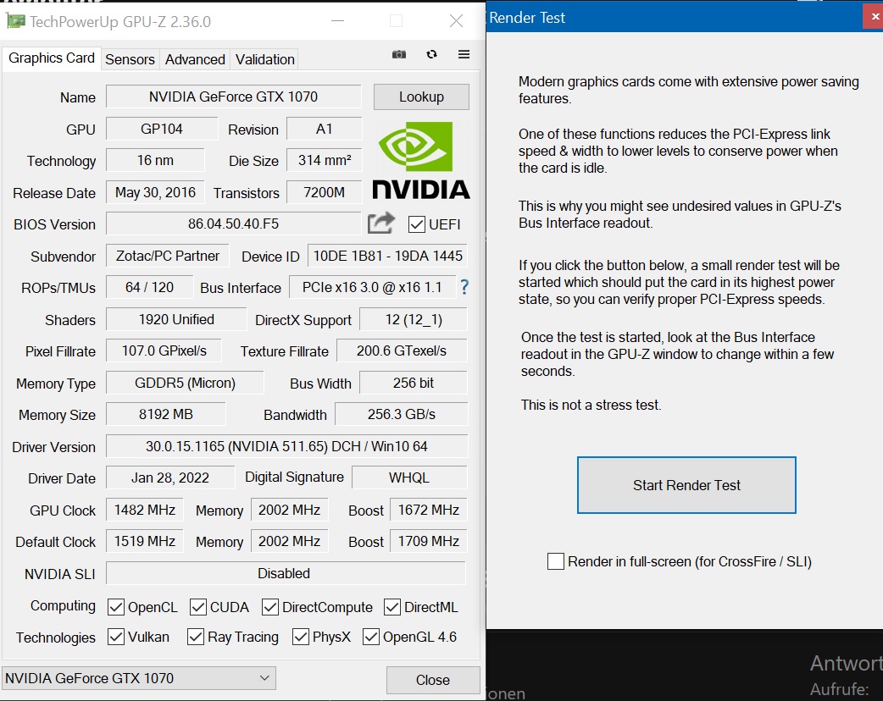Toggle the DirectCompute checkbox

tap(270, 607)
